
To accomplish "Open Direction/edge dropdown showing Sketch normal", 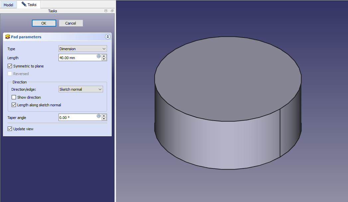I will pyautogui.click(x=80, y=89).
